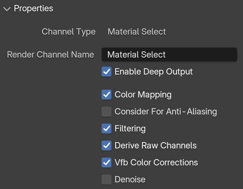
Task: Turn off the Filtering checkbox
Action: (x=106, y=129)
